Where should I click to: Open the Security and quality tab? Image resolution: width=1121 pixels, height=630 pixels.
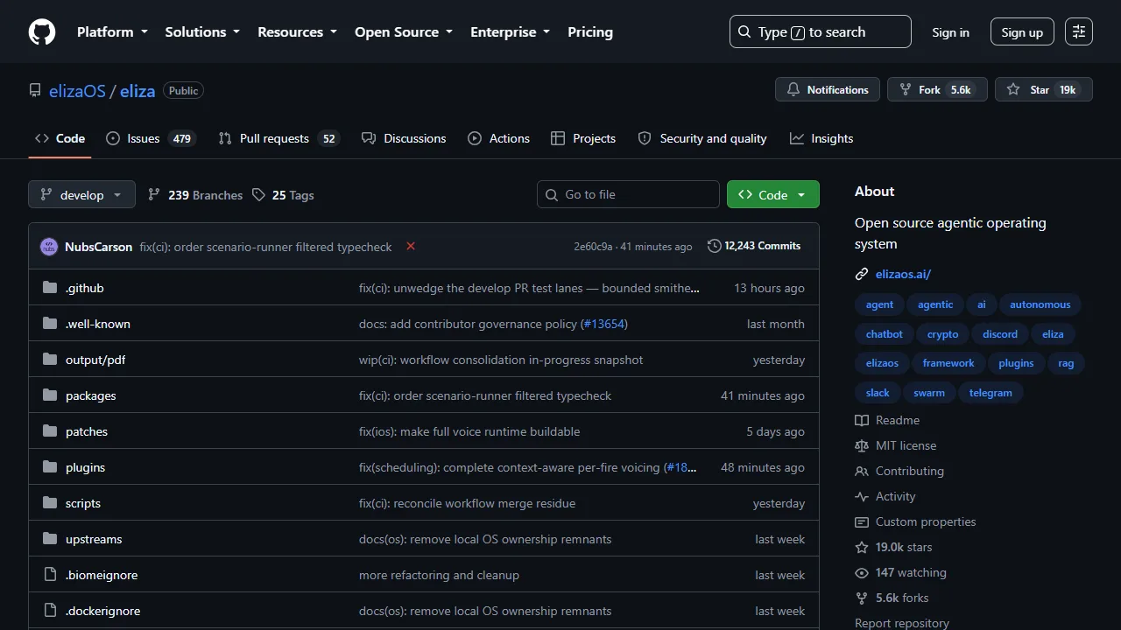702,138
